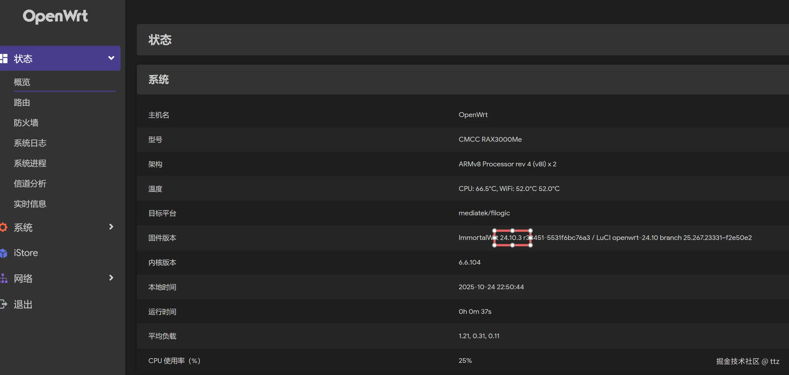This screenshot has width=789, height=375.
Task: Click the 系统 section header
Action: tap(159, 80)
